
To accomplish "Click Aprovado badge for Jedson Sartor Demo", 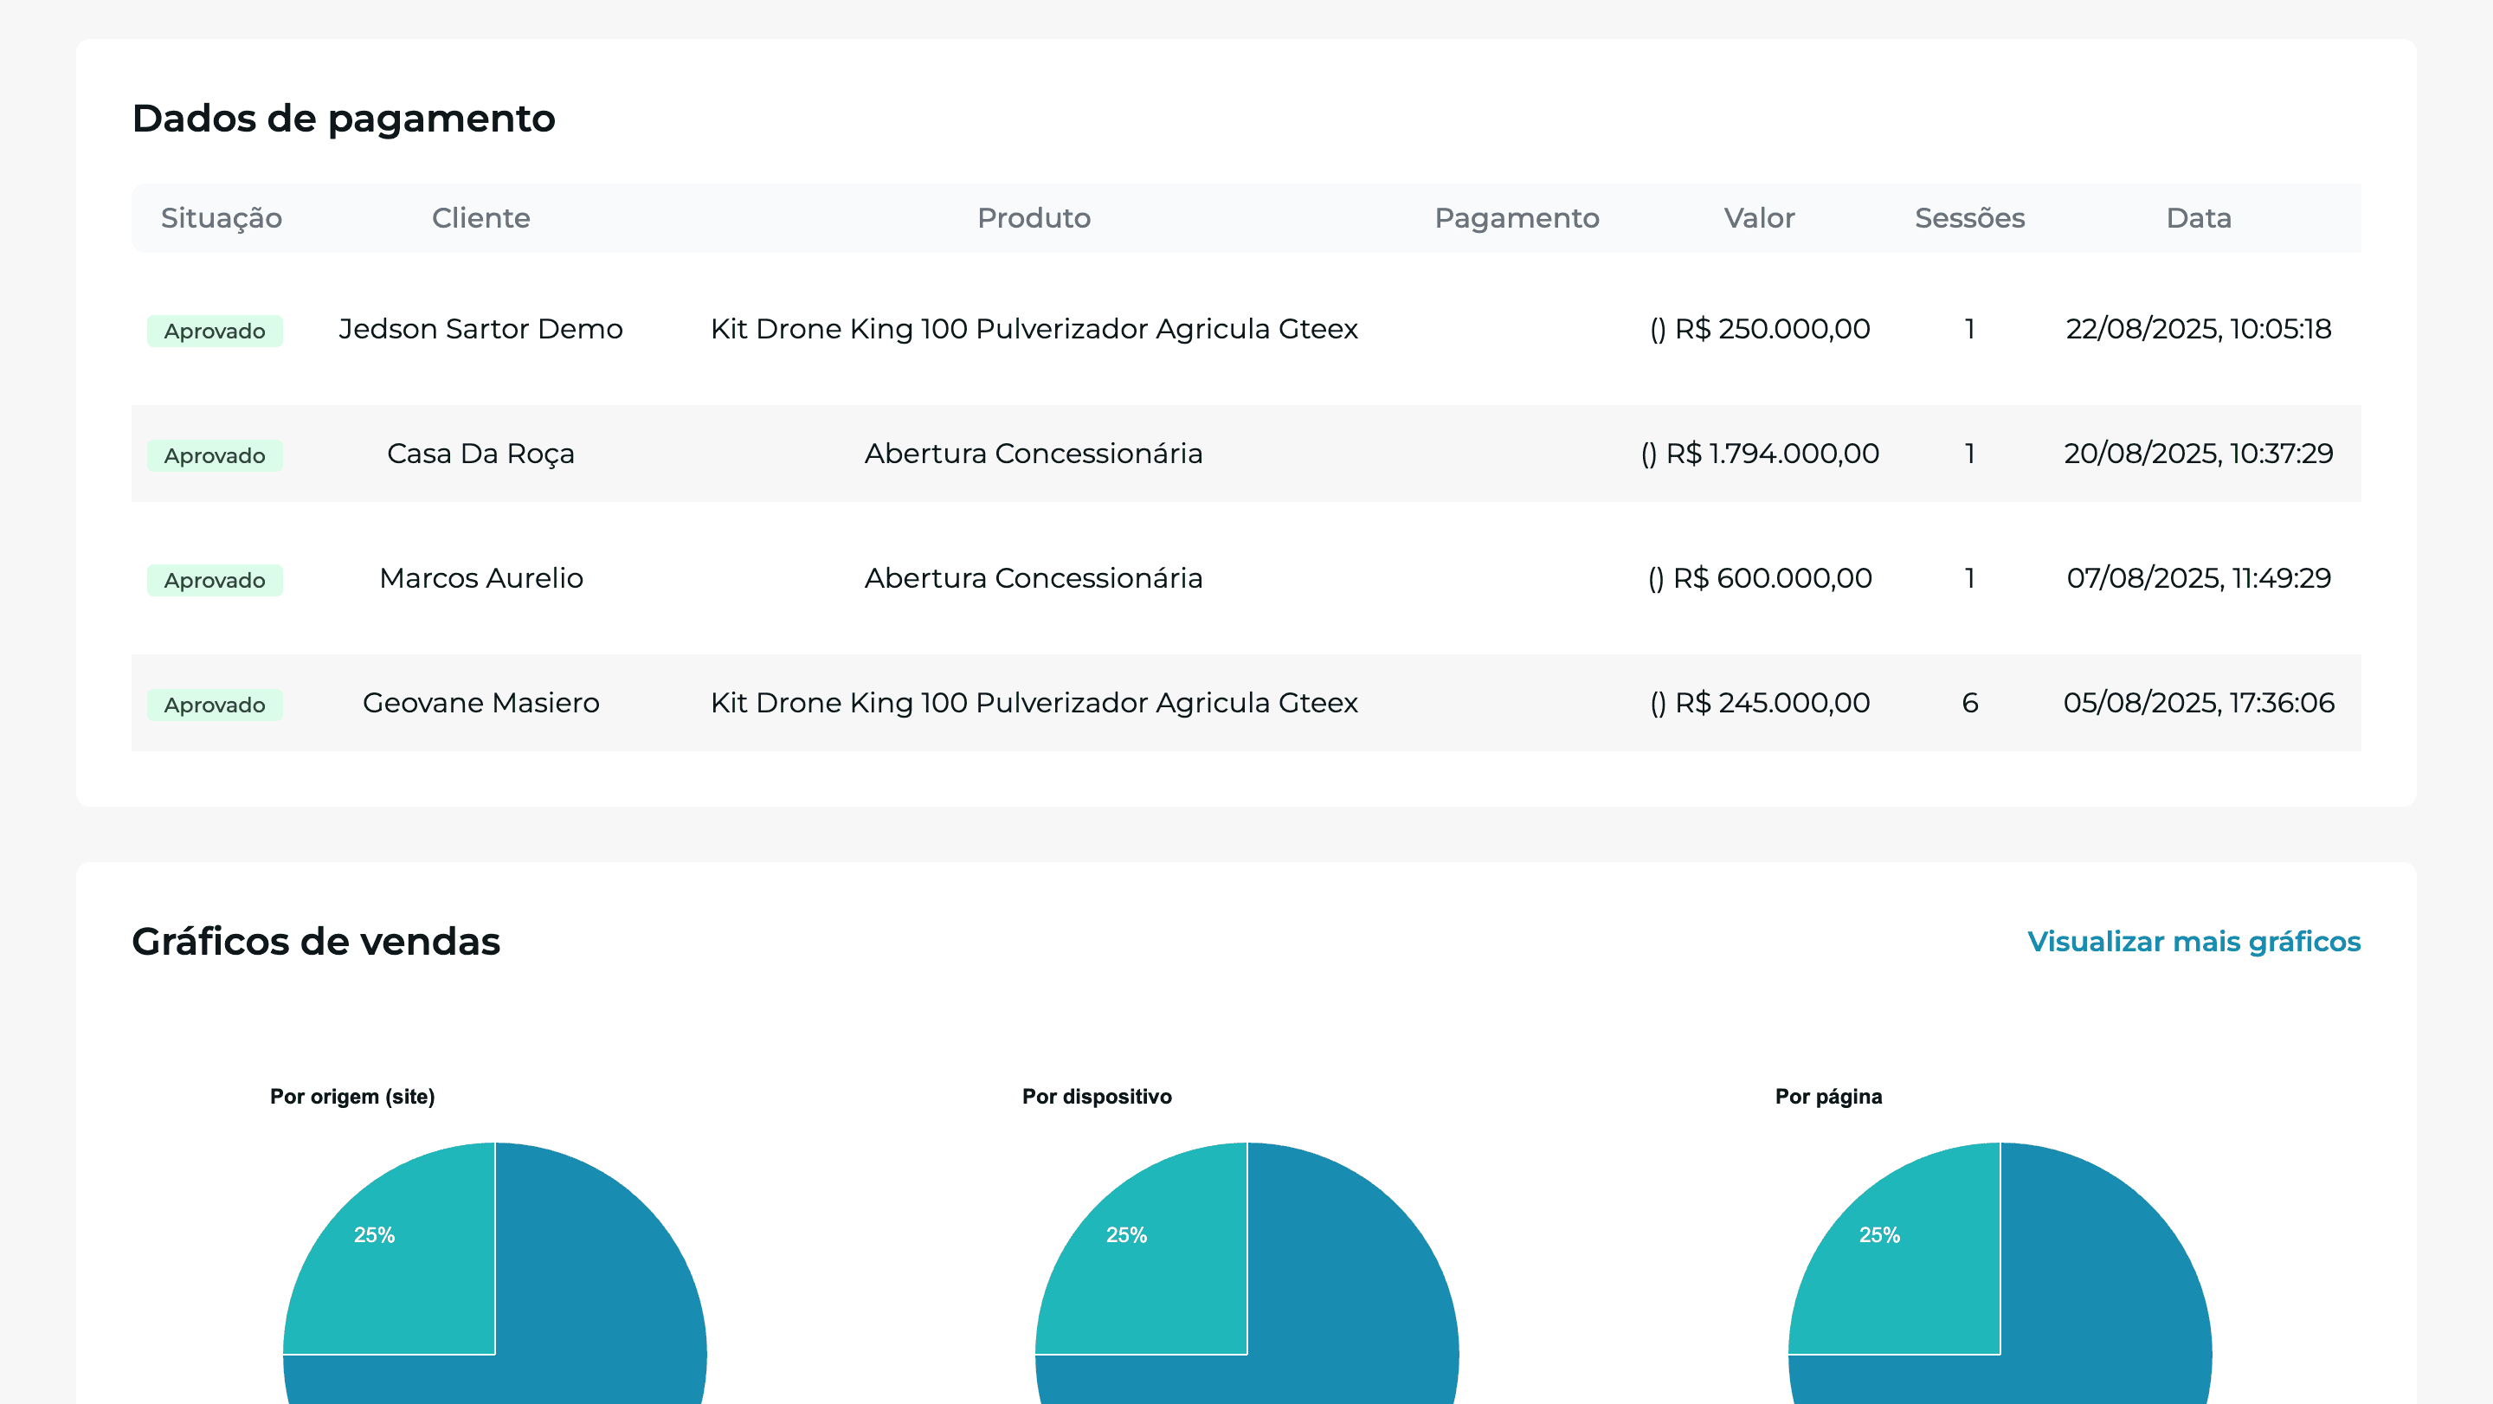I will click(214, 331).
